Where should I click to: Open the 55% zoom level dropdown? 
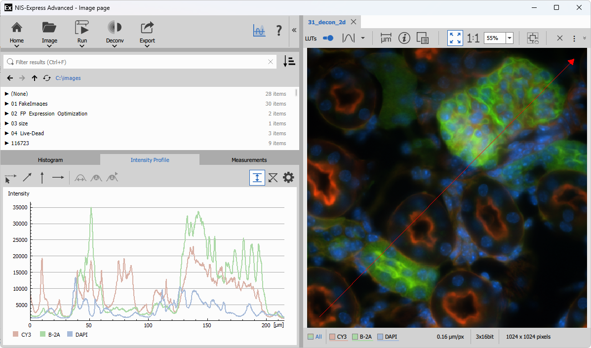pyautogui.click(x=509, y=38)
